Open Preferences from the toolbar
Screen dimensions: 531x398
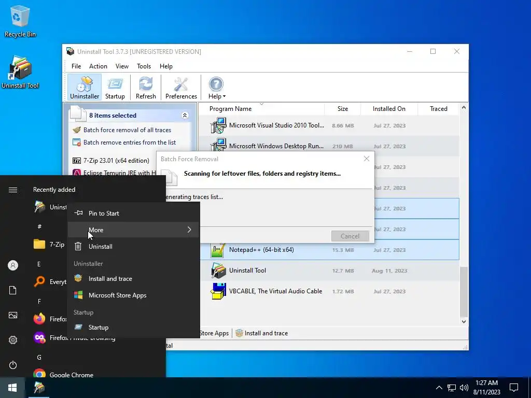181,88
